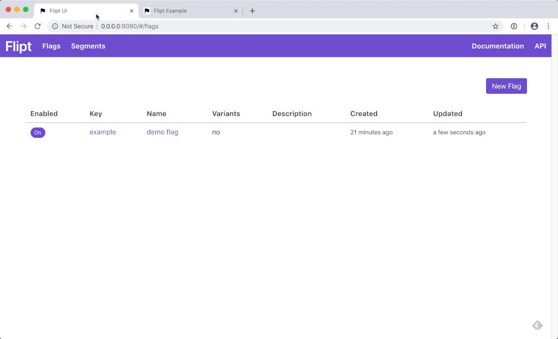Click the 'no' variants cell

pos(216,132)
